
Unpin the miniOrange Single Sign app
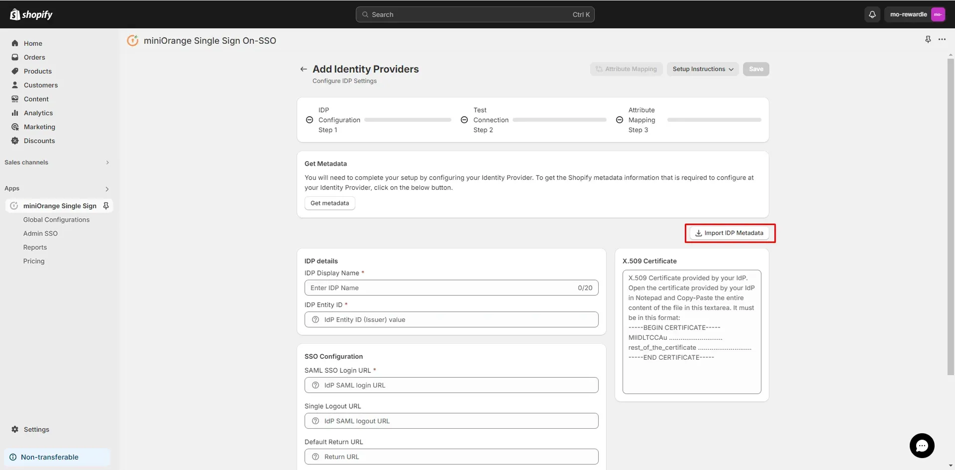pos(106,206)
